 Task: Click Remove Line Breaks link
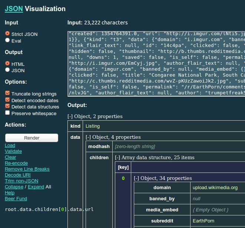coord(27,169)
